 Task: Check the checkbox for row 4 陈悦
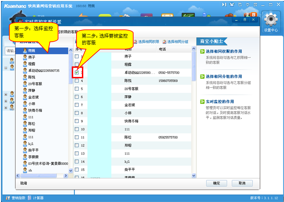point(77,81)
